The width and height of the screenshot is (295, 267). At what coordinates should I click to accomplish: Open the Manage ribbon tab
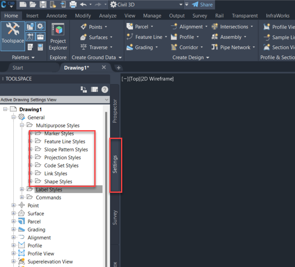[152, 15]
